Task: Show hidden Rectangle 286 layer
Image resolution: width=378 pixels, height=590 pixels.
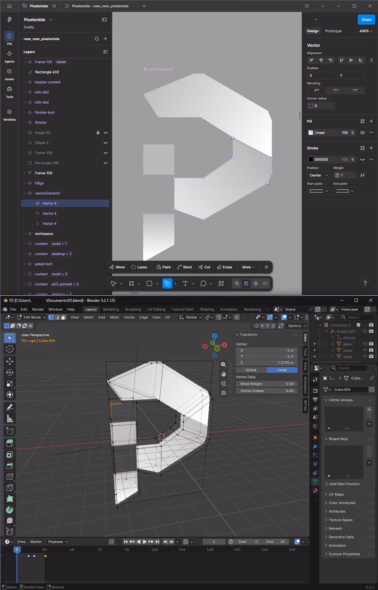Action: (x=106, y=163)
